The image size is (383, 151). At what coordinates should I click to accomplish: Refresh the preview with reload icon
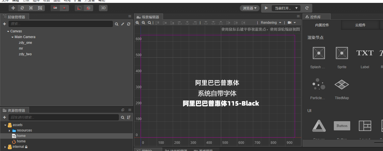point(307,8)
